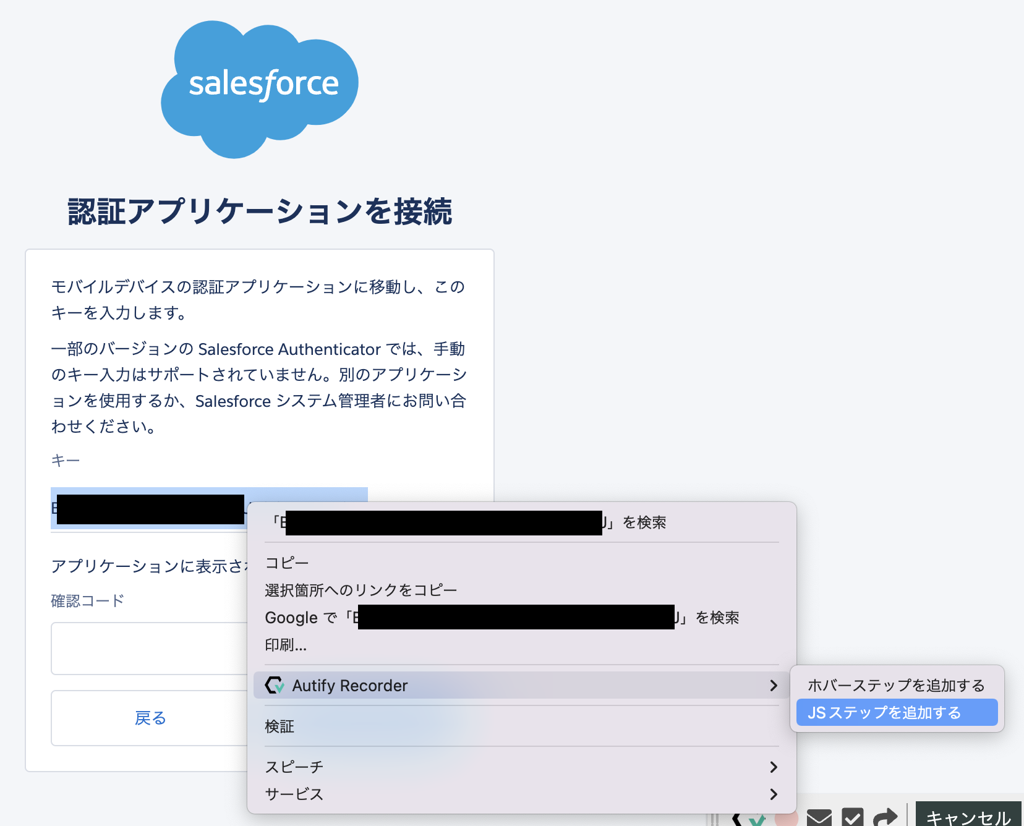
Task: Click the drag handle dots in the bottom bar
Action: 714,819
